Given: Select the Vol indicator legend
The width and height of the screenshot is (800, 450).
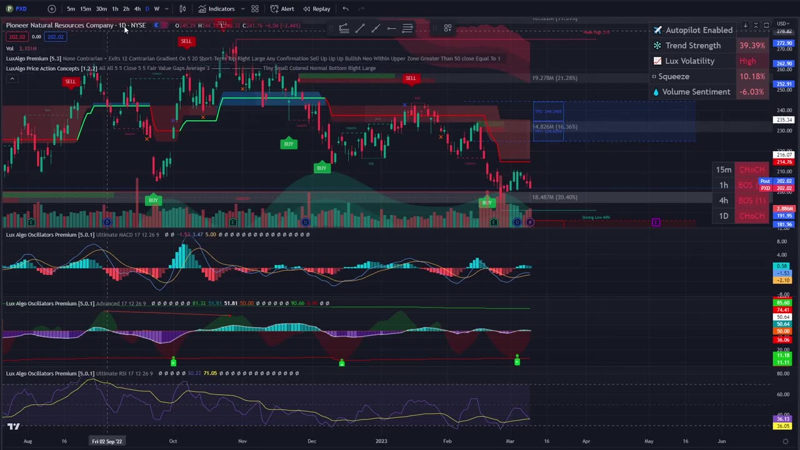Looking at the screenshot, I should click(10, 48).
